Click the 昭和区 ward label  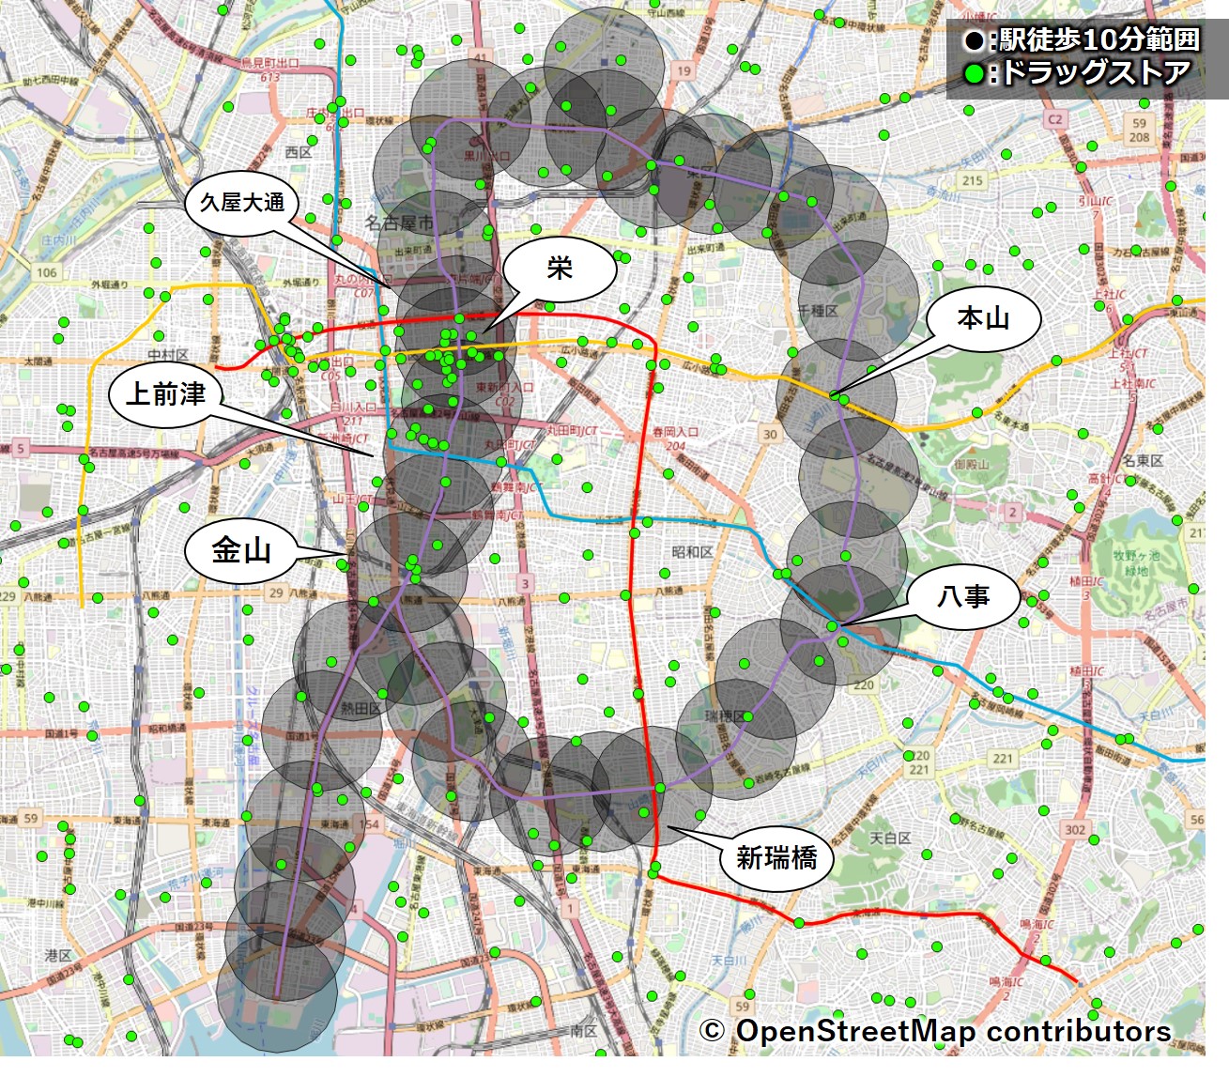click(692, 552)
